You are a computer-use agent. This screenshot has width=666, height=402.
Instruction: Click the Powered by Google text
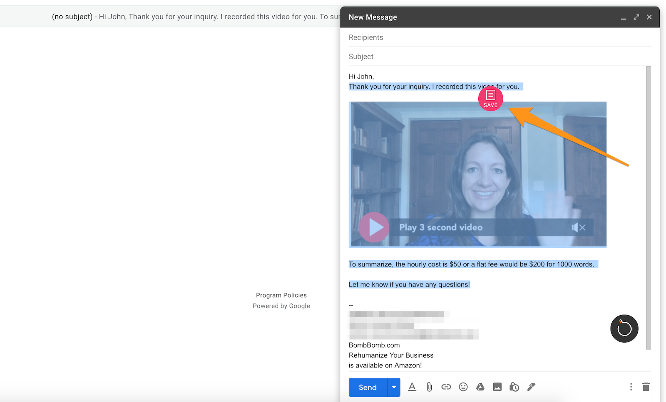click(281, 306)
